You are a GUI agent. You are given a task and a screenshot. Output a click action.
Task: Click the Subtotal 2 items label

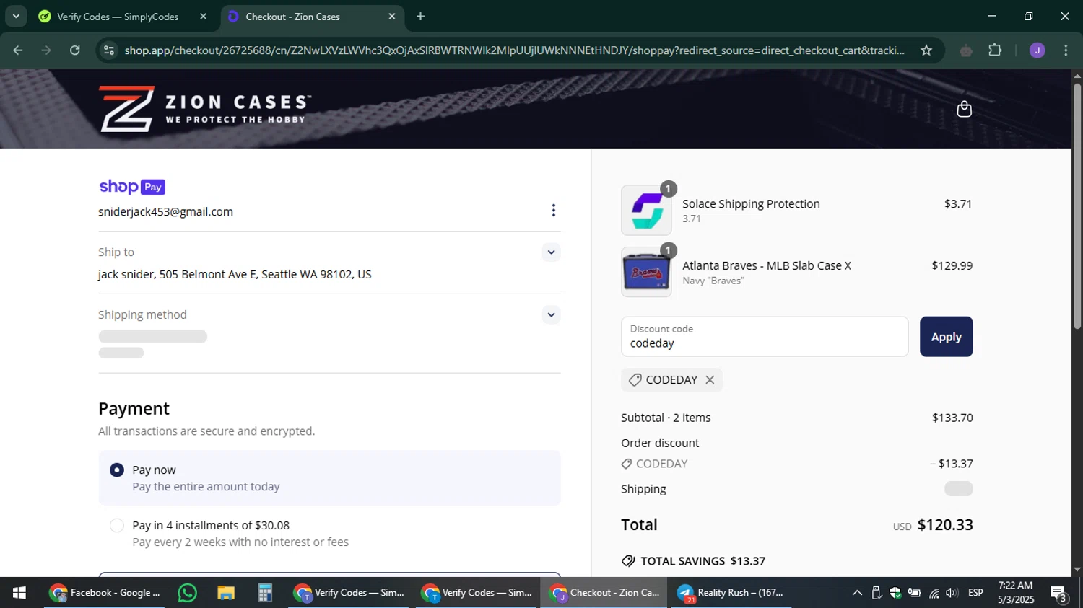(x=666, y=418)
